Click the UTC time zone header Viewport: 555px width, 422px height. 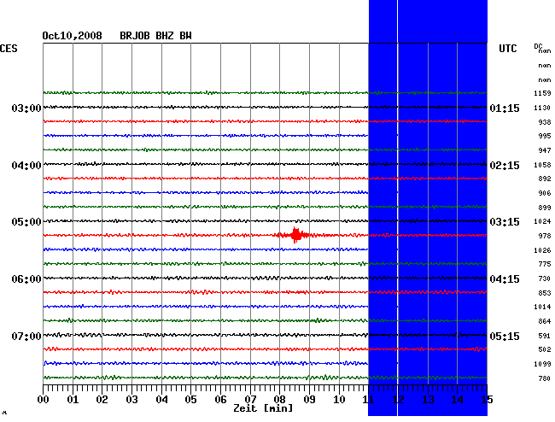pyautogui.click(x=508, y=49)
